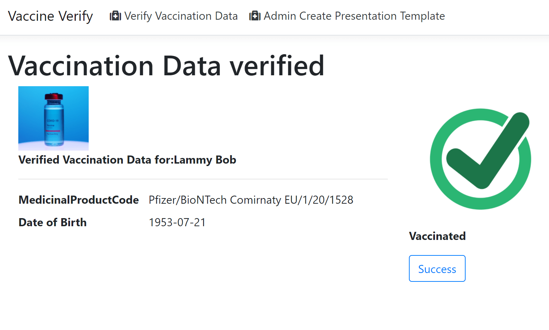Click the EU/1/20/1528 product code
The height and width of the screenshot is (330, 549).
(x=319, y=200)
